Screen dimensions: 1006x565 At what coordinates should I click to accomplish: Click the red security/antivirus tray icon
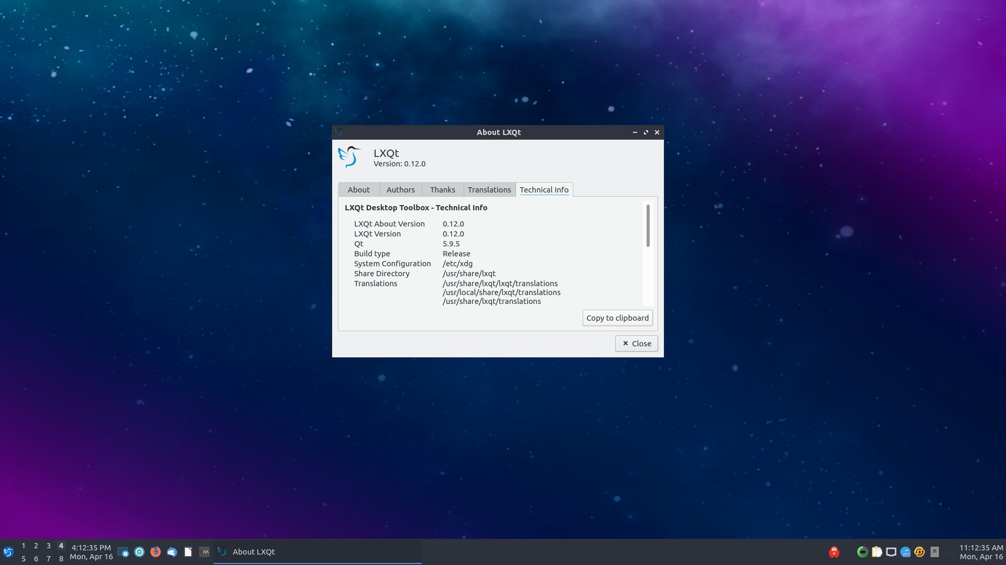click(x=834, y=551)
